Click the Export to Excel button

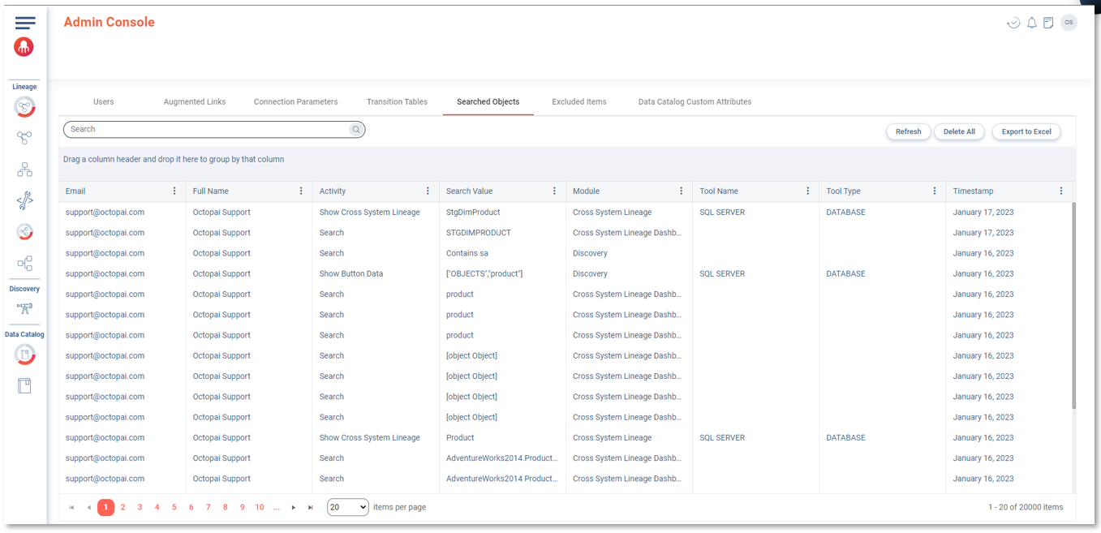coord(1026,131)
